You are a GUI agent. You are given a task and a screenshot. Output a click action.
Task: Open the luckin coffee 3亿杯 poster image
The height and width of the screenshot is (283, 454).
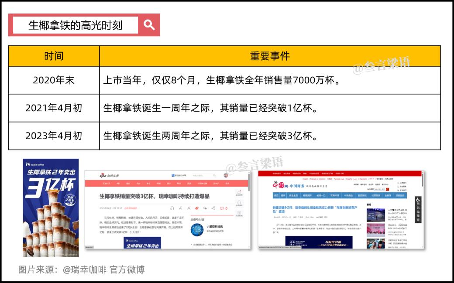[51, 208]
